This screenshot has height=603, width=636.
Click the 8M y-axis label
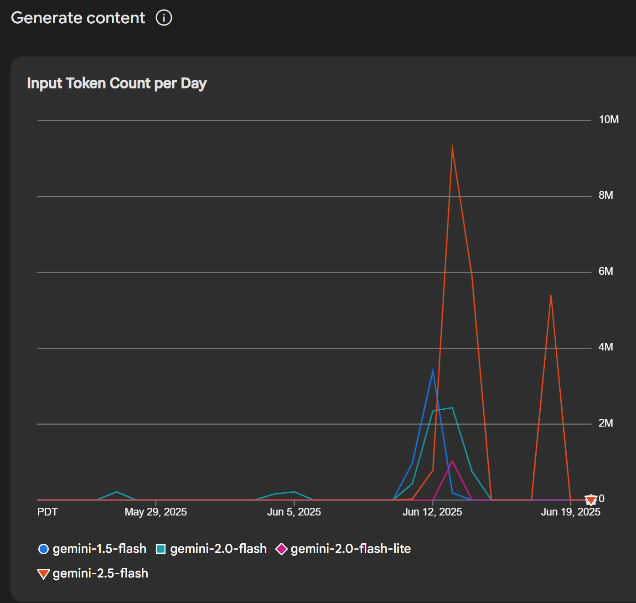pyautogui.click(x=605, y=195)
